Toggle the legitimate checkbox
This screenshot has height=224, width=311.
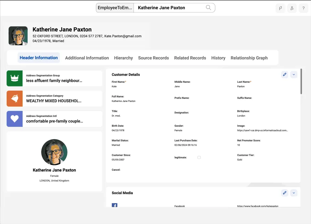click(x=199, y=157)
